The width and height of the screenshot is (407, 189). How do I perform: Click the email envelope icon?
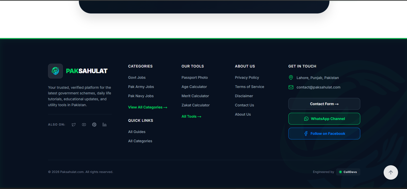pos(291,87)
